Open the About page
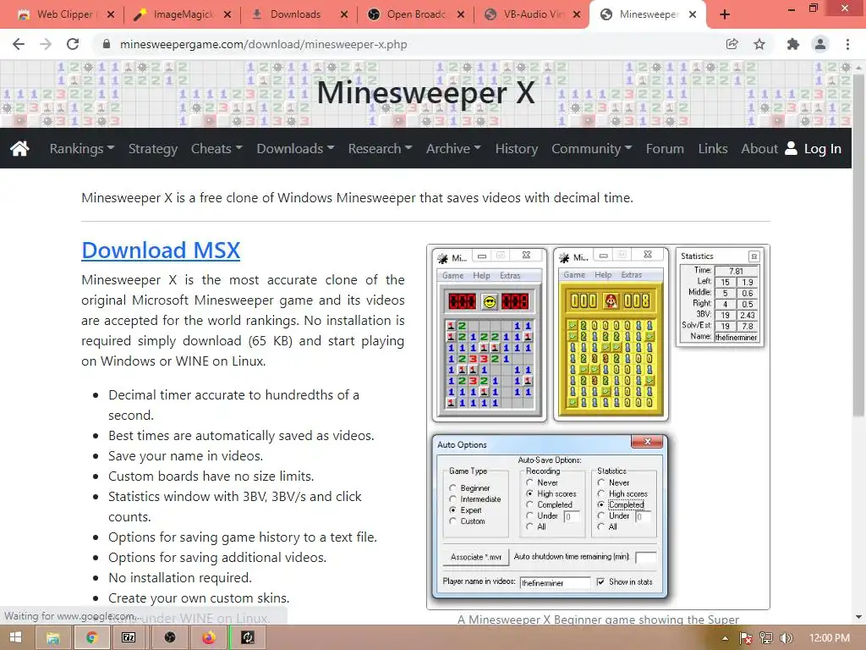This screenshot has height=650, width=866. click(x=759, y=149)
